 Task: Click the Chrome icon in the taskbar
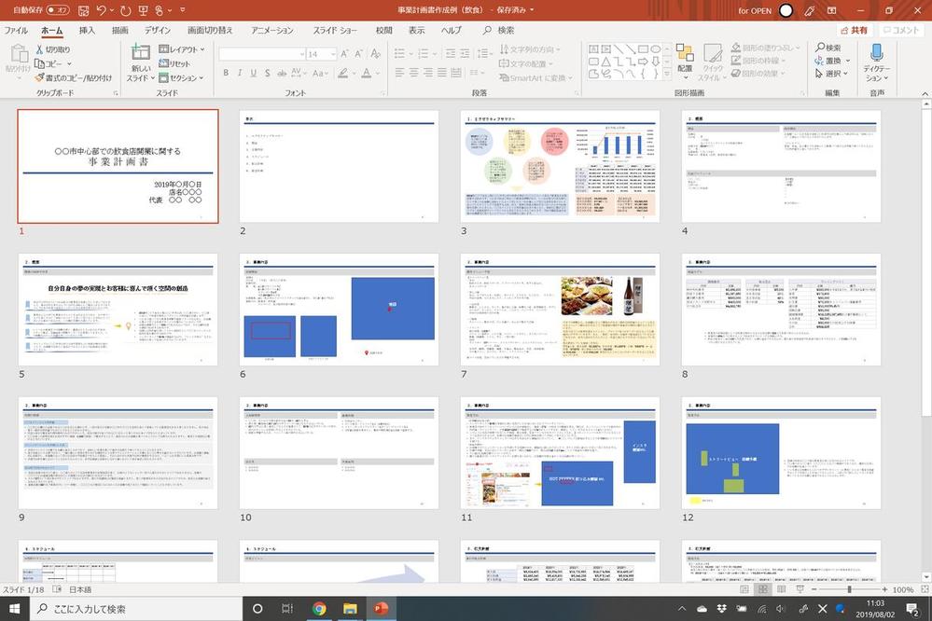(x=319, y=609)
